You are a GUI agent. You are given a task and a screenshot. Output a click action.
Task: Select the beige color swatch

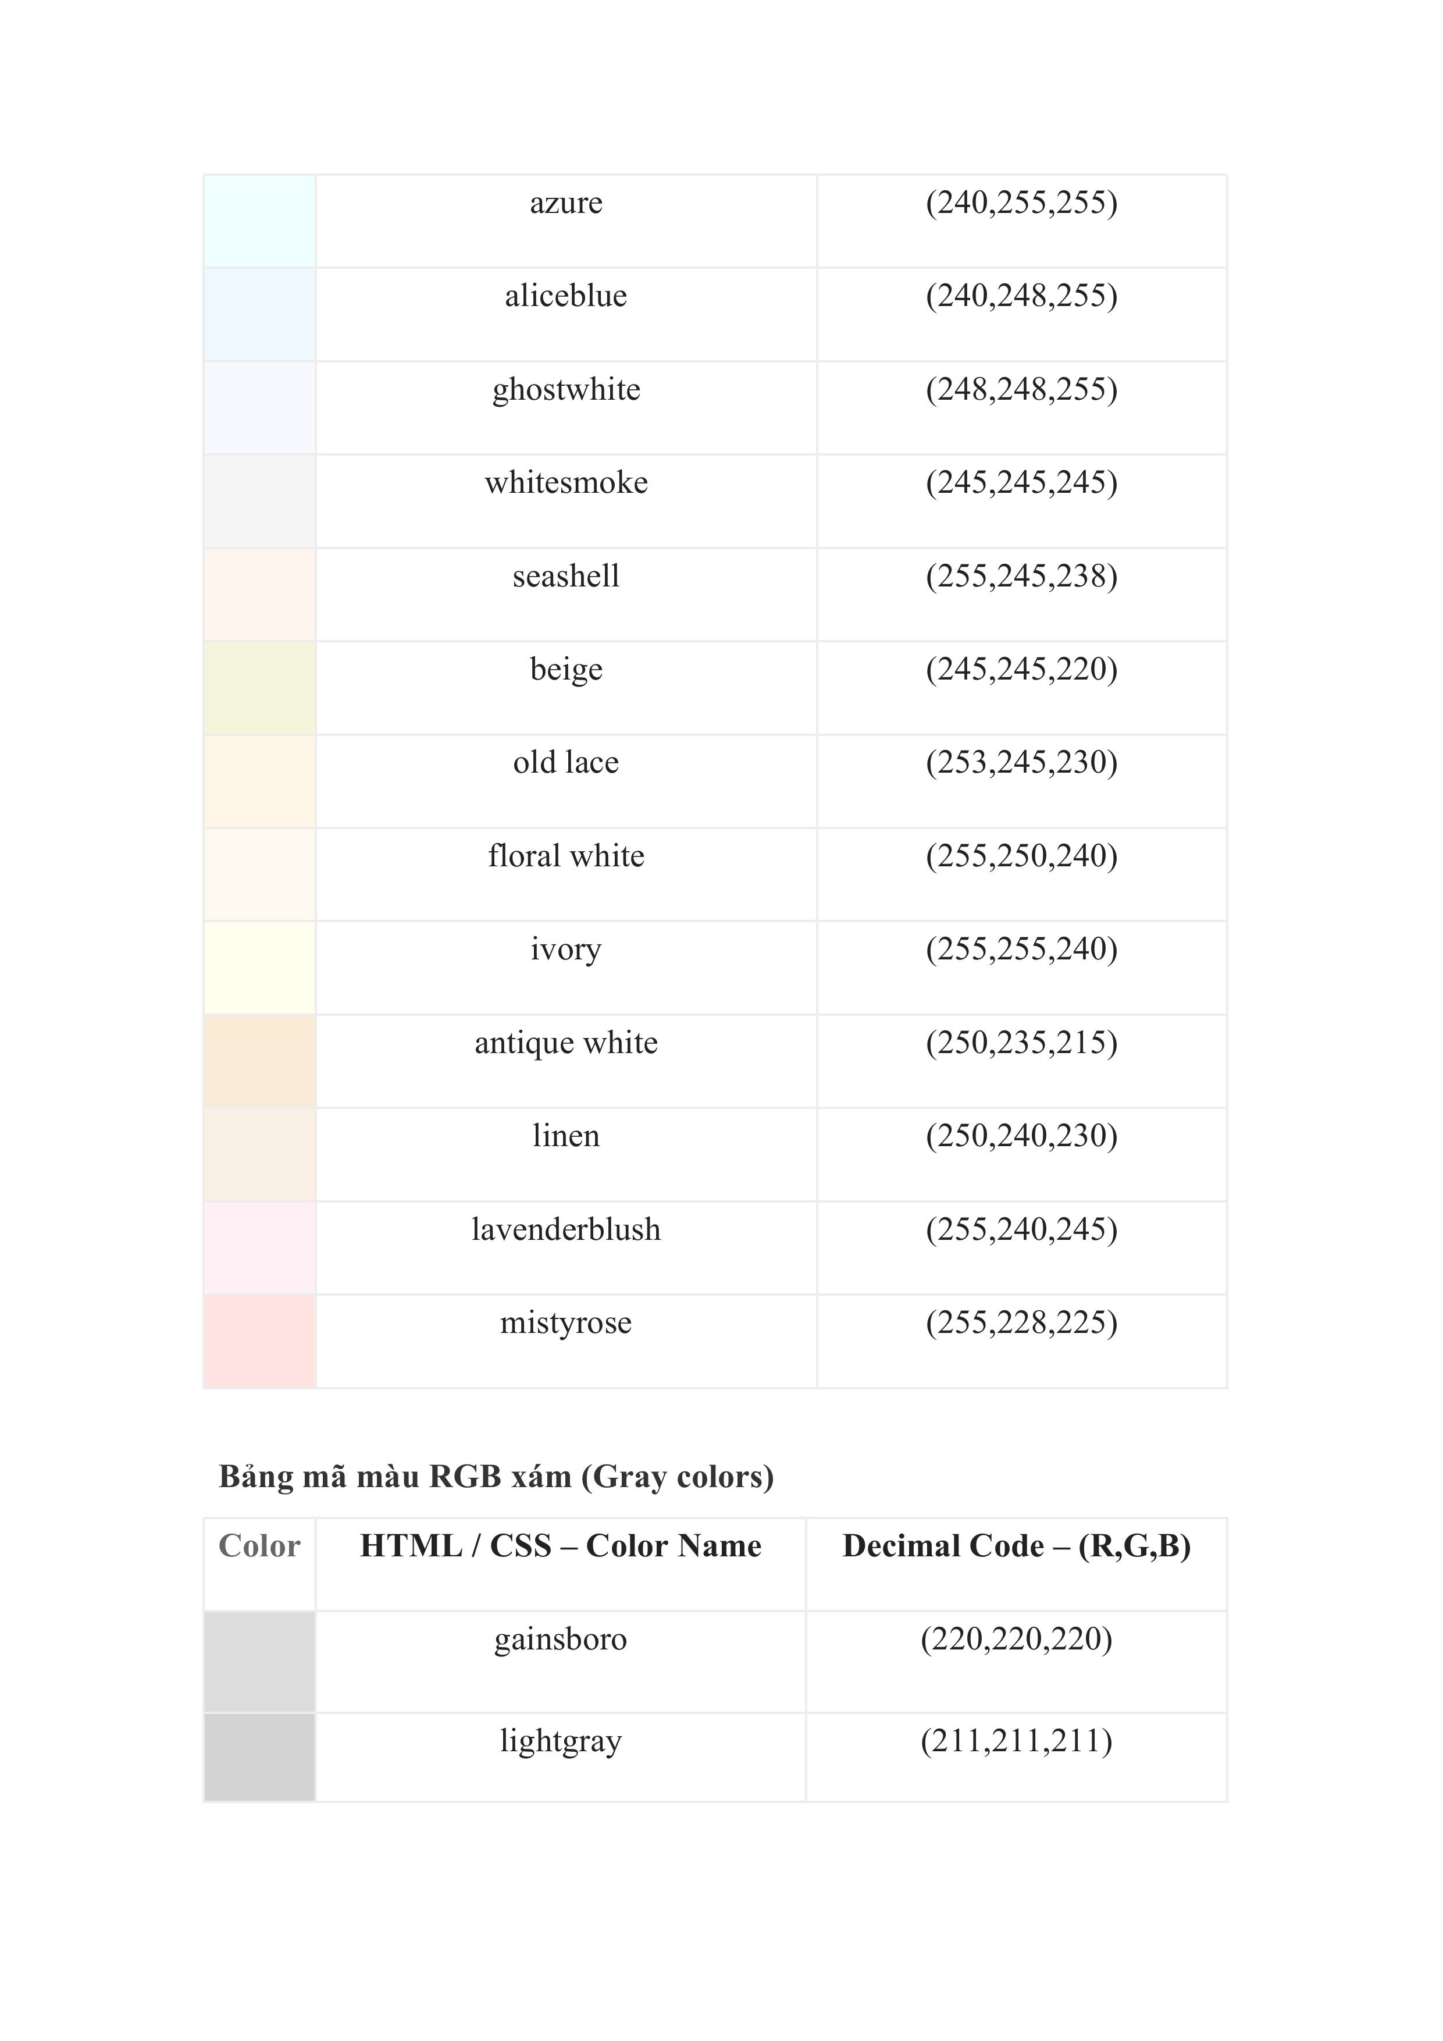(259, 688)
